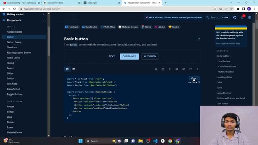Click the CONTAINED demo button
Image resolution: width=258 pixels, height=145 pixels.
129,56
